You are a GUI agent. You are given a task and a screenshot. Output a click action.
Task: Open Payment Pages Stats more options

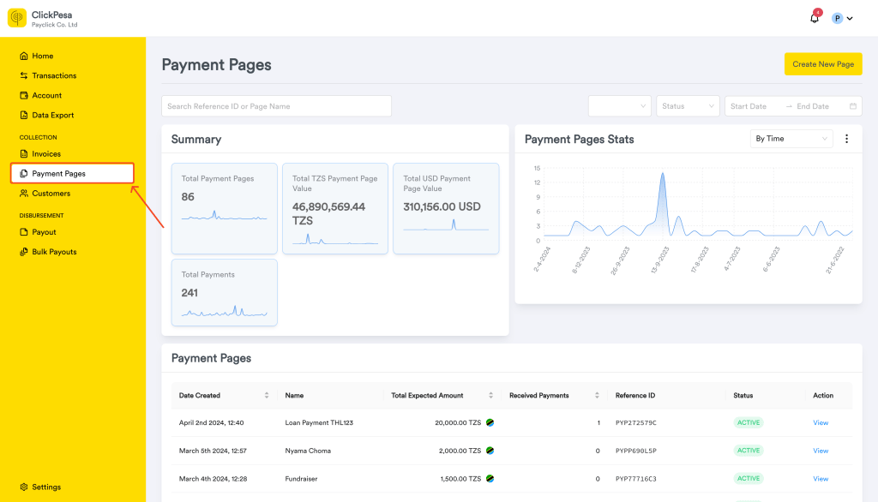click(x=846, y=139)
